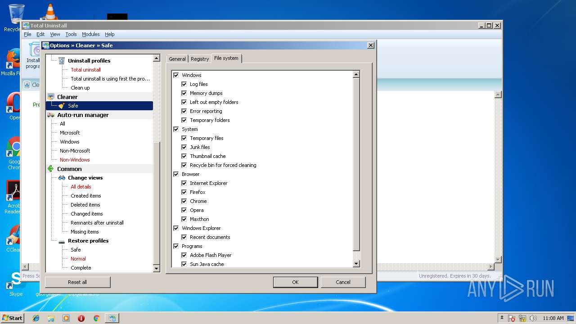Disable Recycle bin for forced cleaning
The image size is (576, 324).
184,165
